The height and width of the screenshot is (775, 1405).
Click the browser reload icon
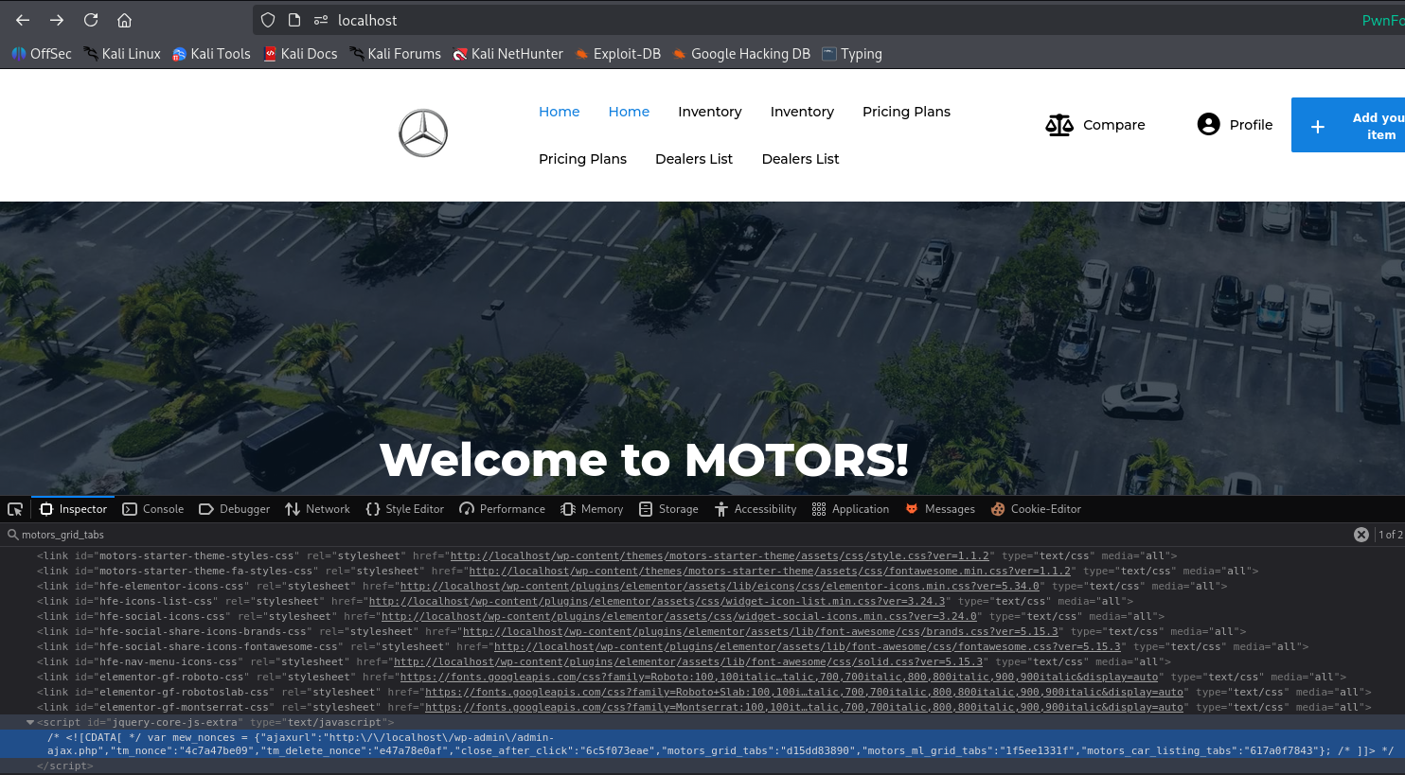click(91, 20)
